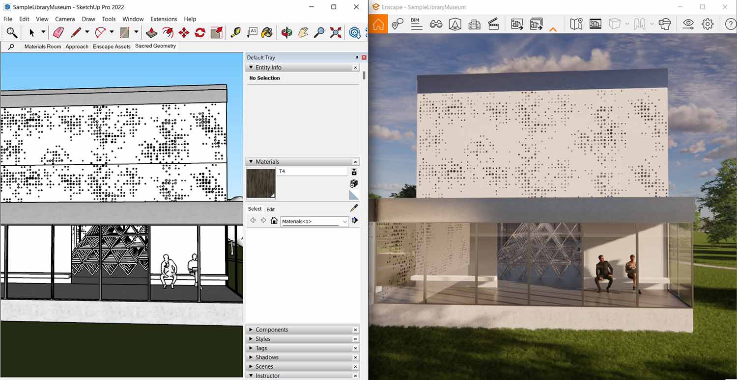The width and height of the screenshot is (737, 380).
Task: Open Enscape collaborative annotations
Action: click(397, 24)
